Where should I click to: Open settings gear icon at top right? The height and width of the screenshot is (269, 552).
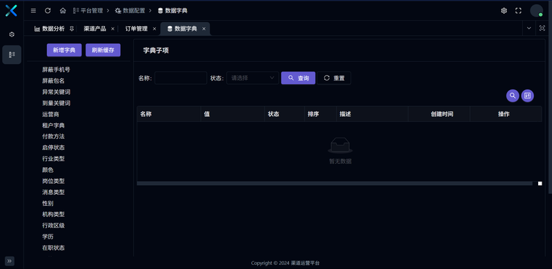pyautogui.click(x=504, y=10)
